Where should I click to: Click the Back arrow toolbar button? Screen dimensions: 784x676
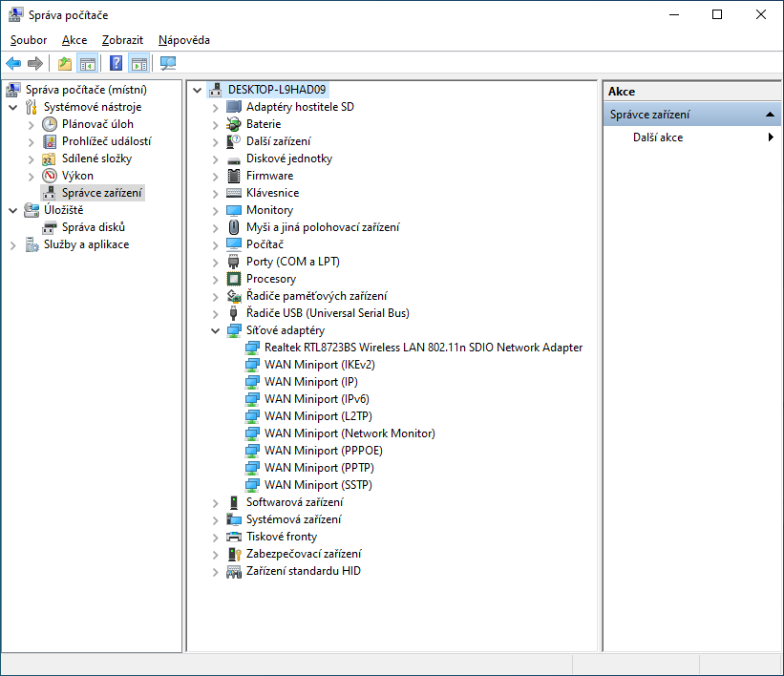tap(13, 64)
